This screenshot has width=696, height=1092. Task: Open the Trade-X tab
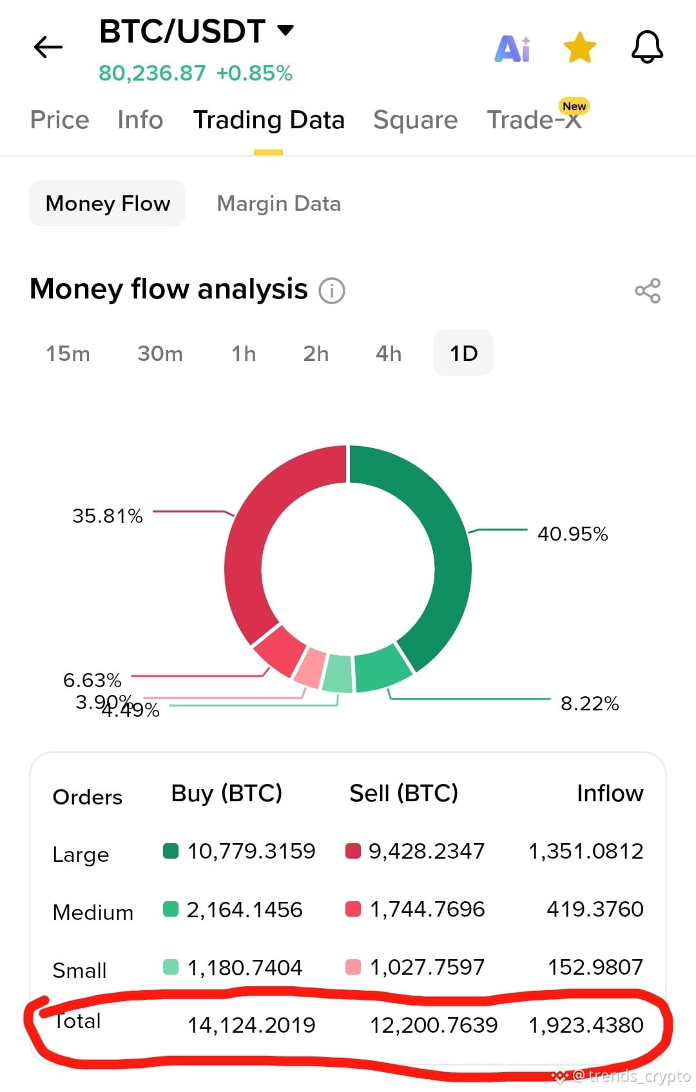(x=535, y=120)
